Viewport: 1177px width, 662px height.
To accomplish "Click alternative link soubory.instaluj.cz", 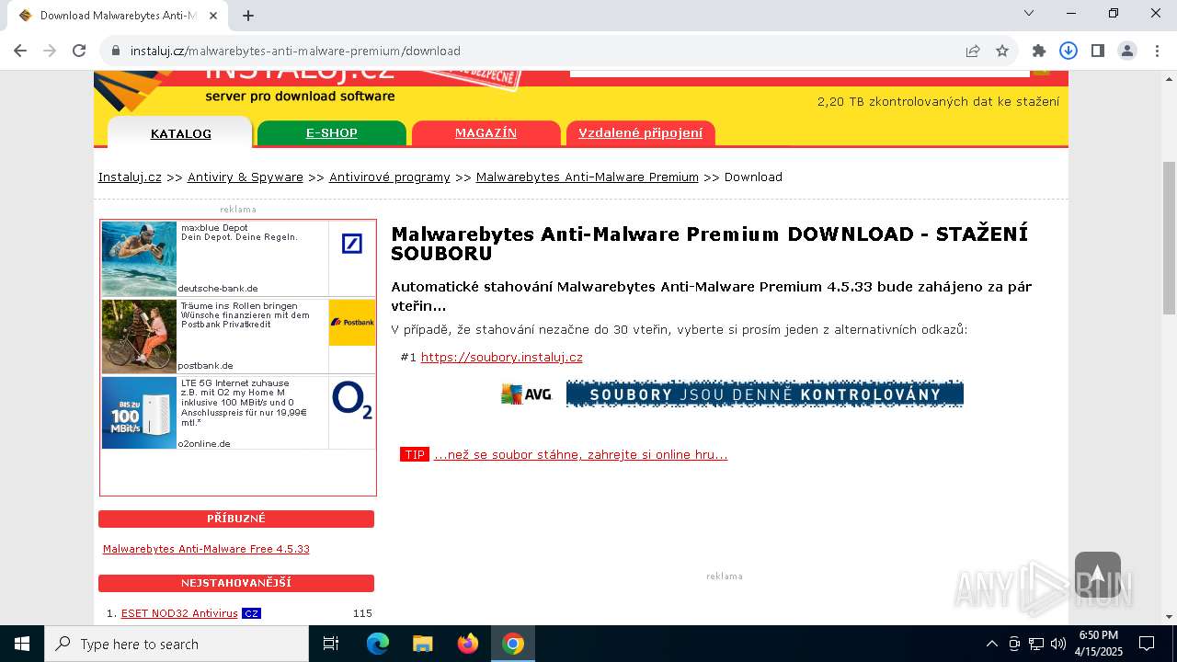I will [x=501, y=357].
